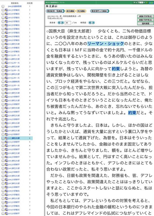Click the speech icon in highlighted row [035]
The width and height of the screenshot is (154, 216).
(6, 138)
